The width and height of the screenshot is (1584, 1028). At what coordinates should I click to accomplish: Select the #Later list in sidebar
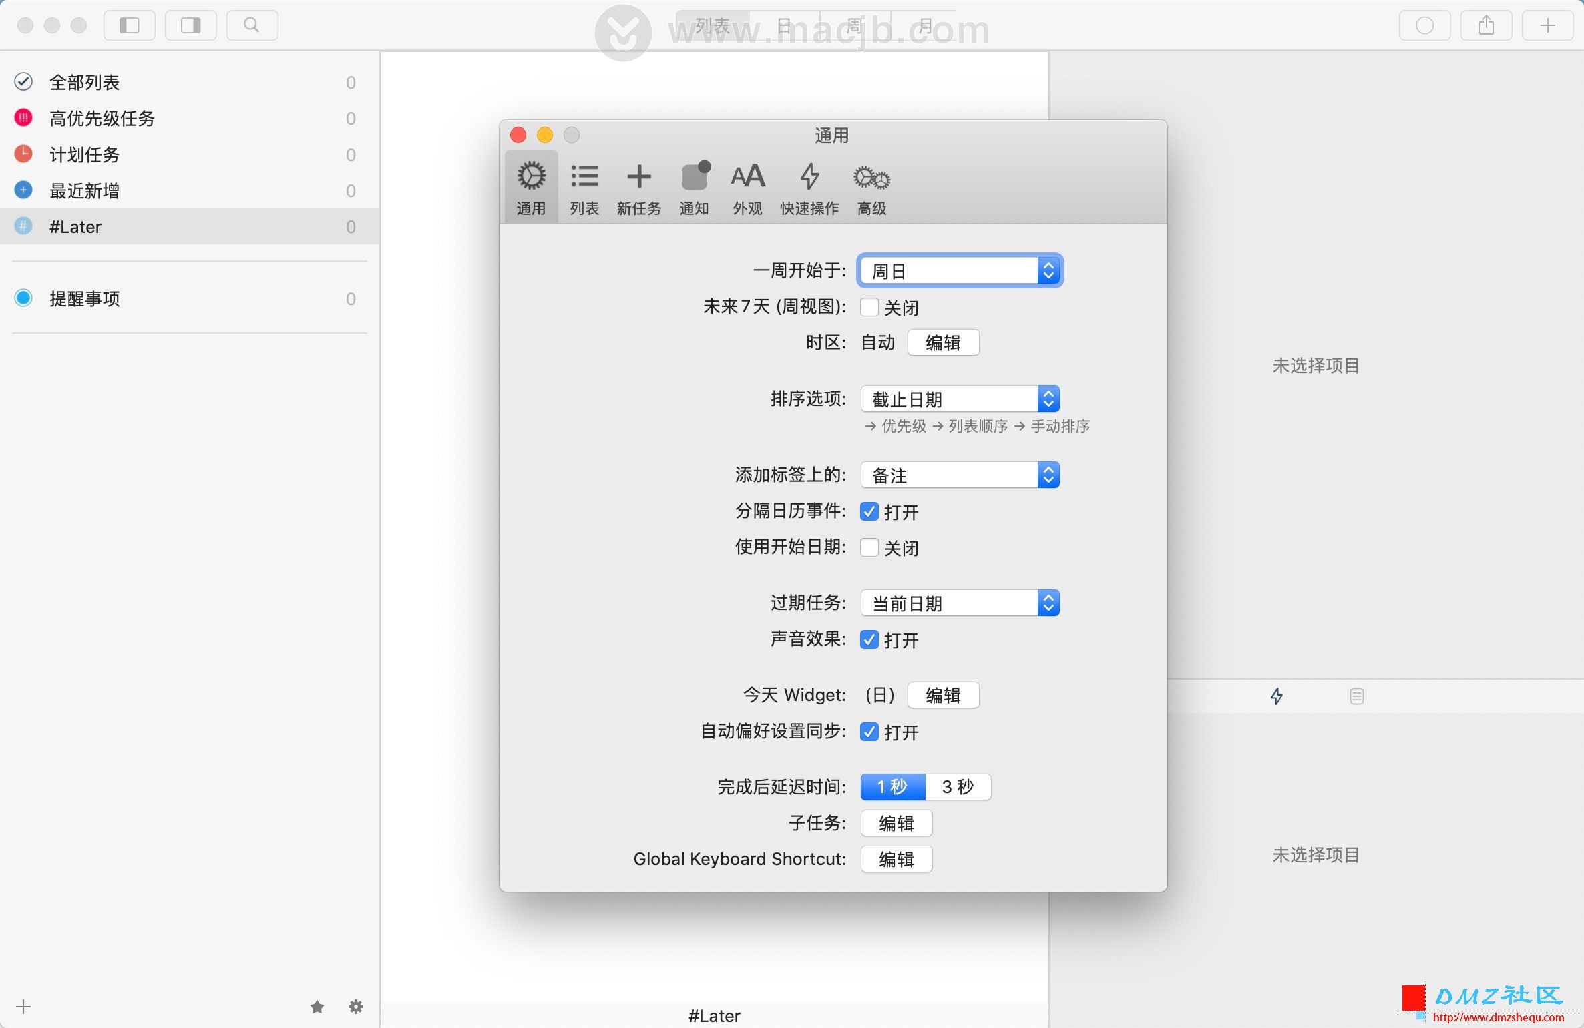[x=190, y=226]
